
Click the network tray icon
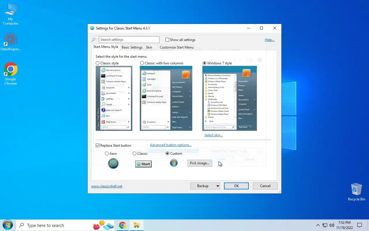[325, 225]
